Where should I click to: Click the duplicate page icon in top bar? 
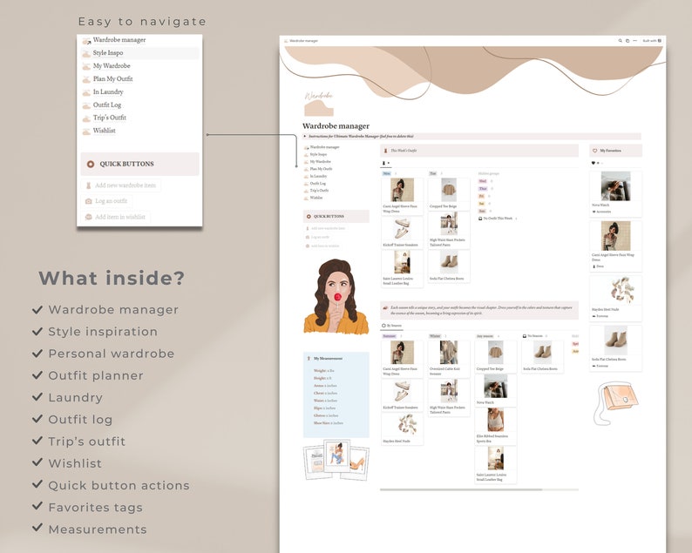click(628, 41)
